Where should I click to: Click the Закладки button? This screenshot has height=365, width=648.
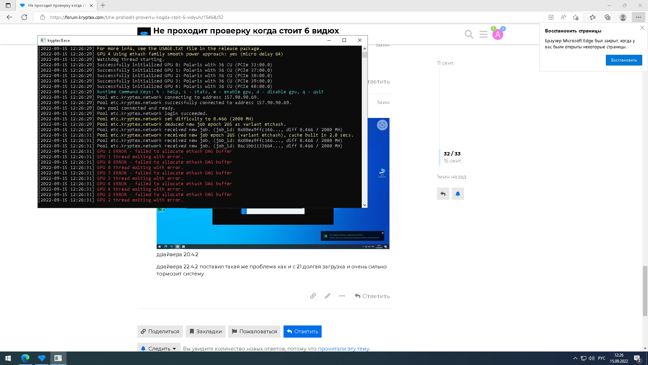[x=206, y=332]
